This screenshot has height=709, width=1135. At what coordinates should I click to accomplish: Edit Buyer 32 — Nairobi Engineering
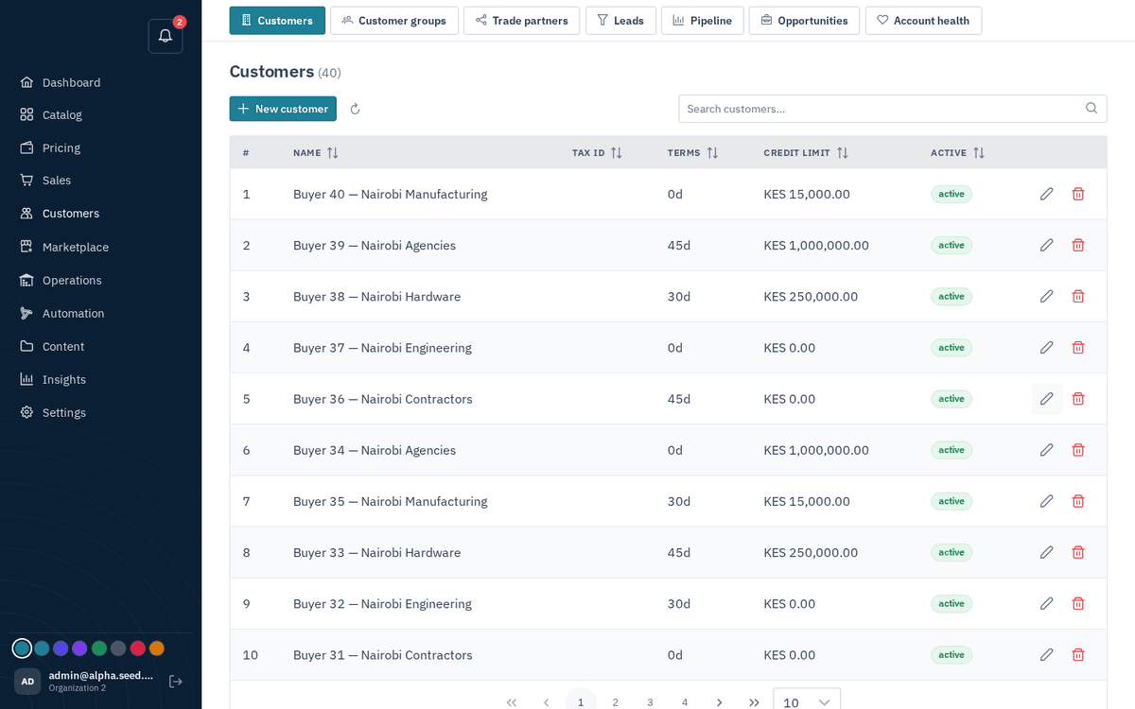(1046, 603)
